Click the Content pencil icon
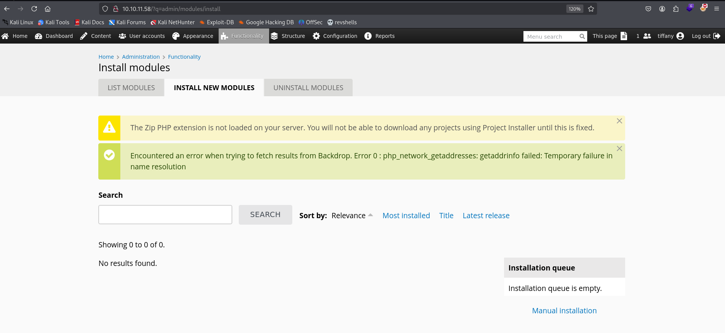 [x=84, y=36]
